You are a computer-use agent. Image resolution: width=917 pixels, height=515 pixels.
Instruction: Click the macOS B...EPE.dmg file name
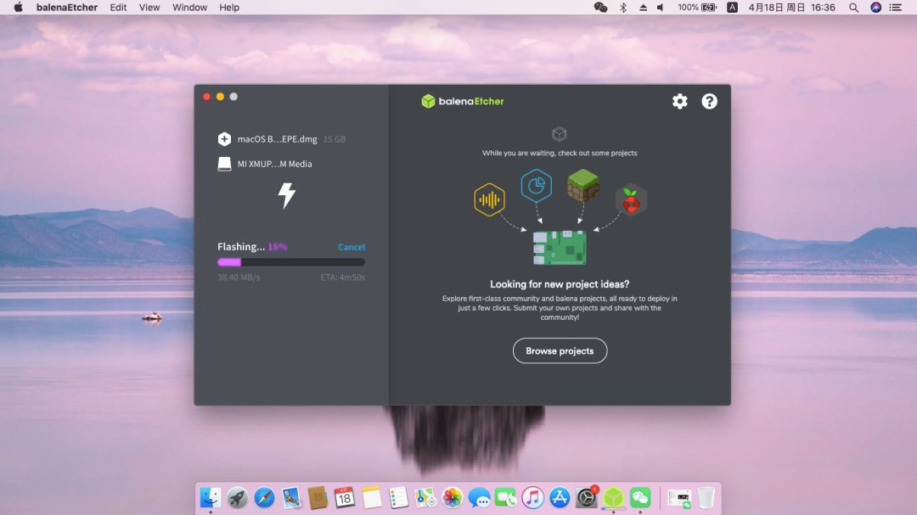click(277, 139)
